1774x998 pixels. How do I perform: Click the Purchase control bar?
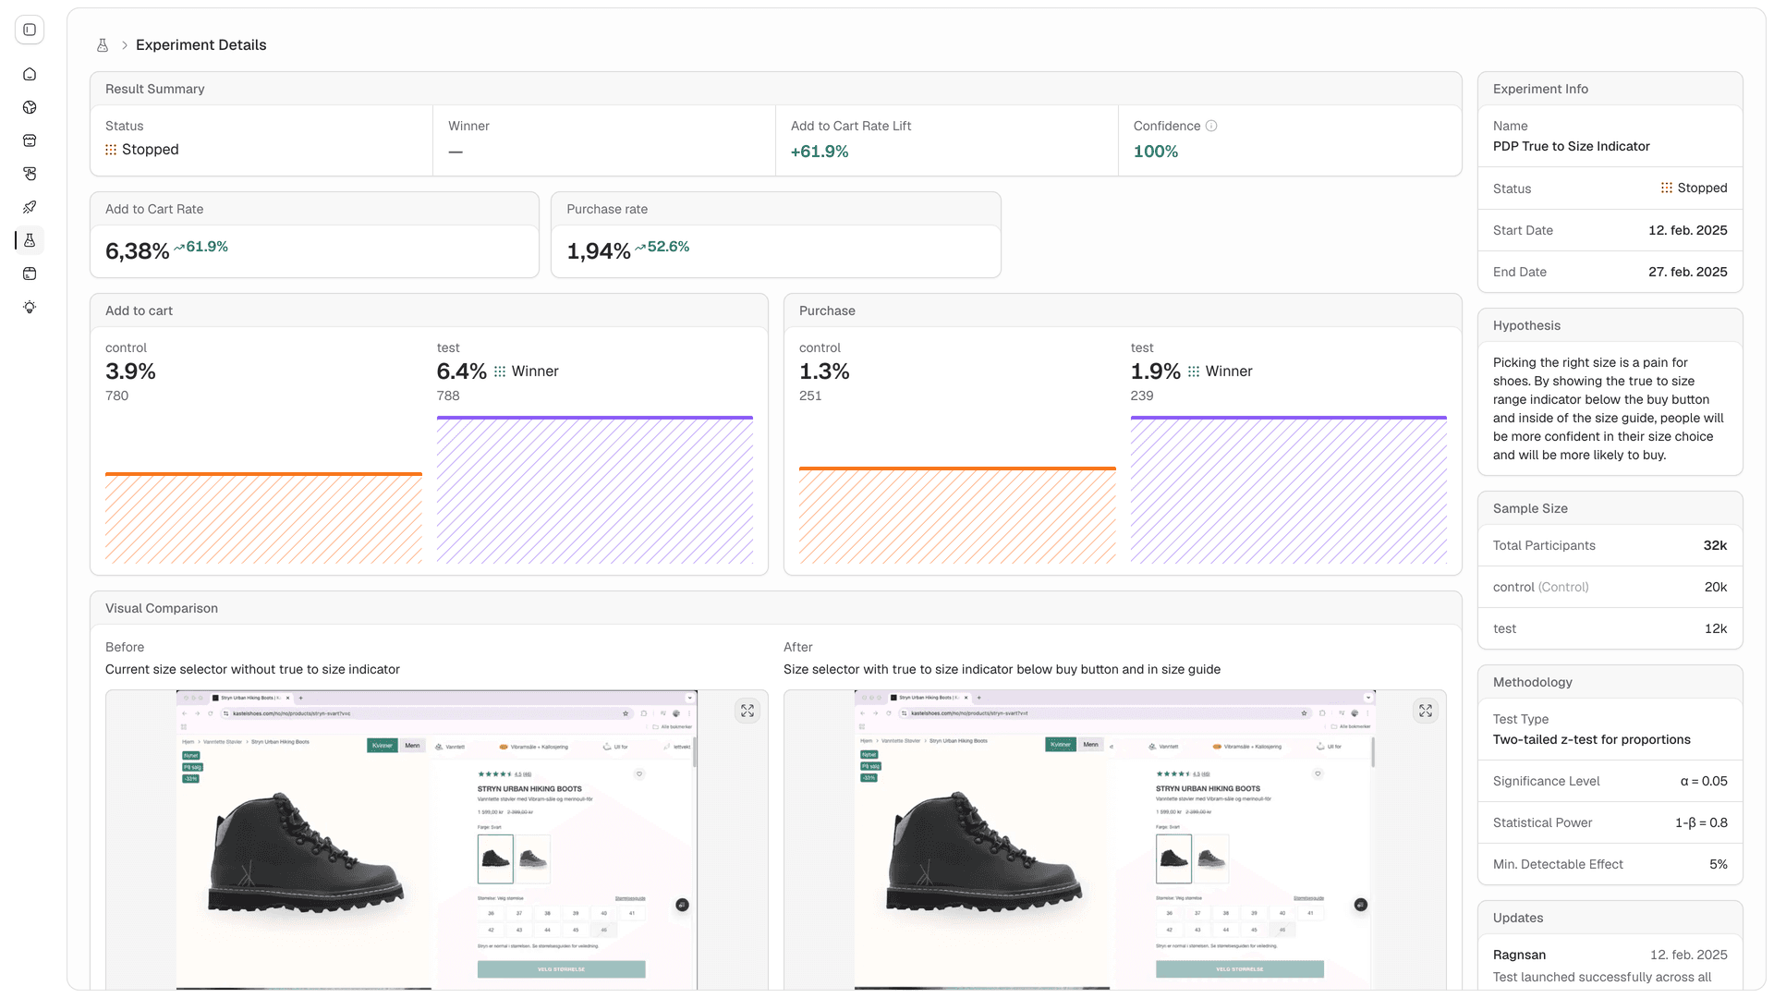click(957, 515)
